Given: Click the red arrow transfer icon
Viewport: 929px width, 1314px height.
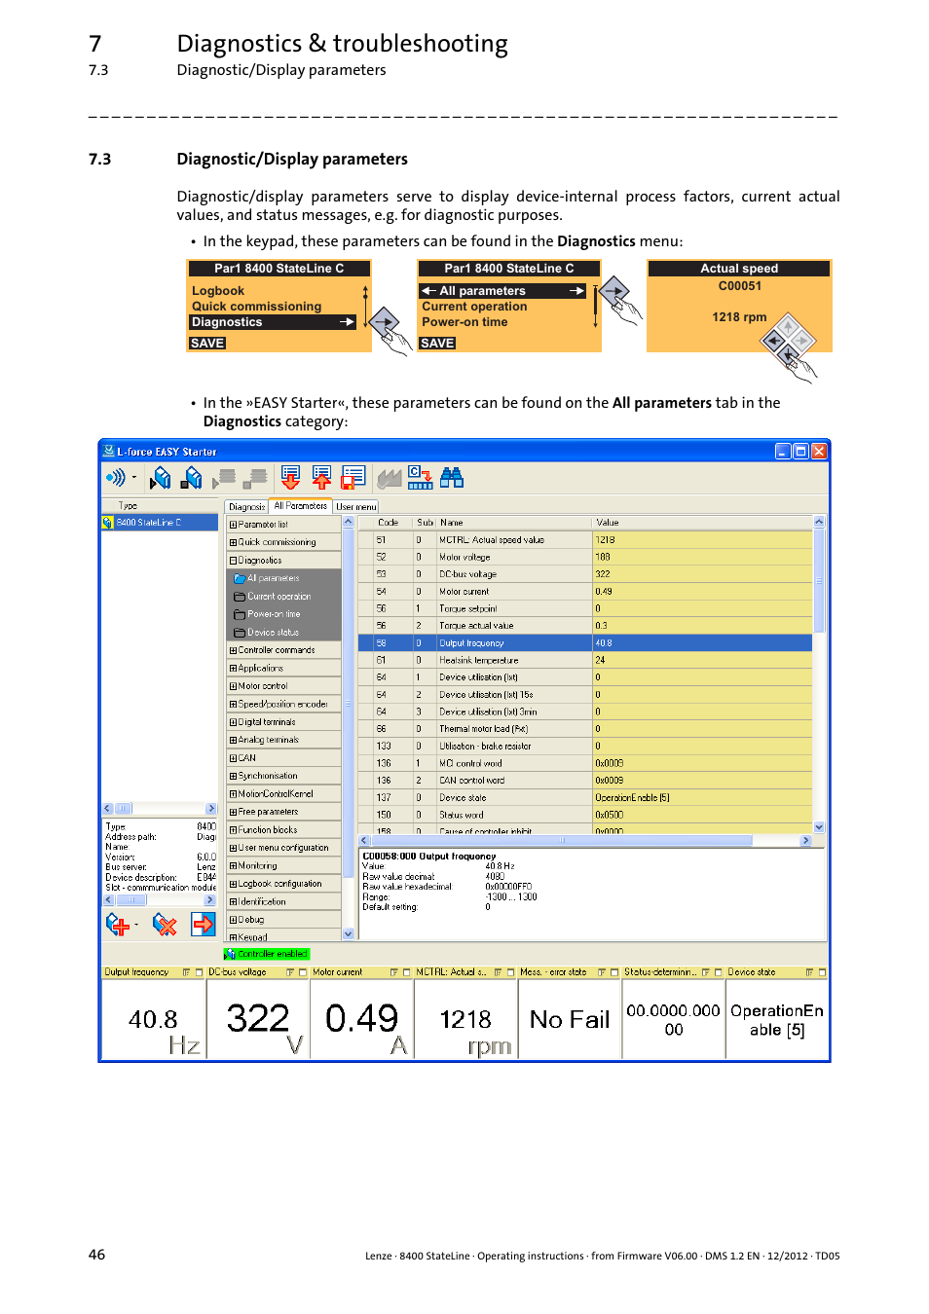Looking at the screenshot, I should [x=203, y=924].
